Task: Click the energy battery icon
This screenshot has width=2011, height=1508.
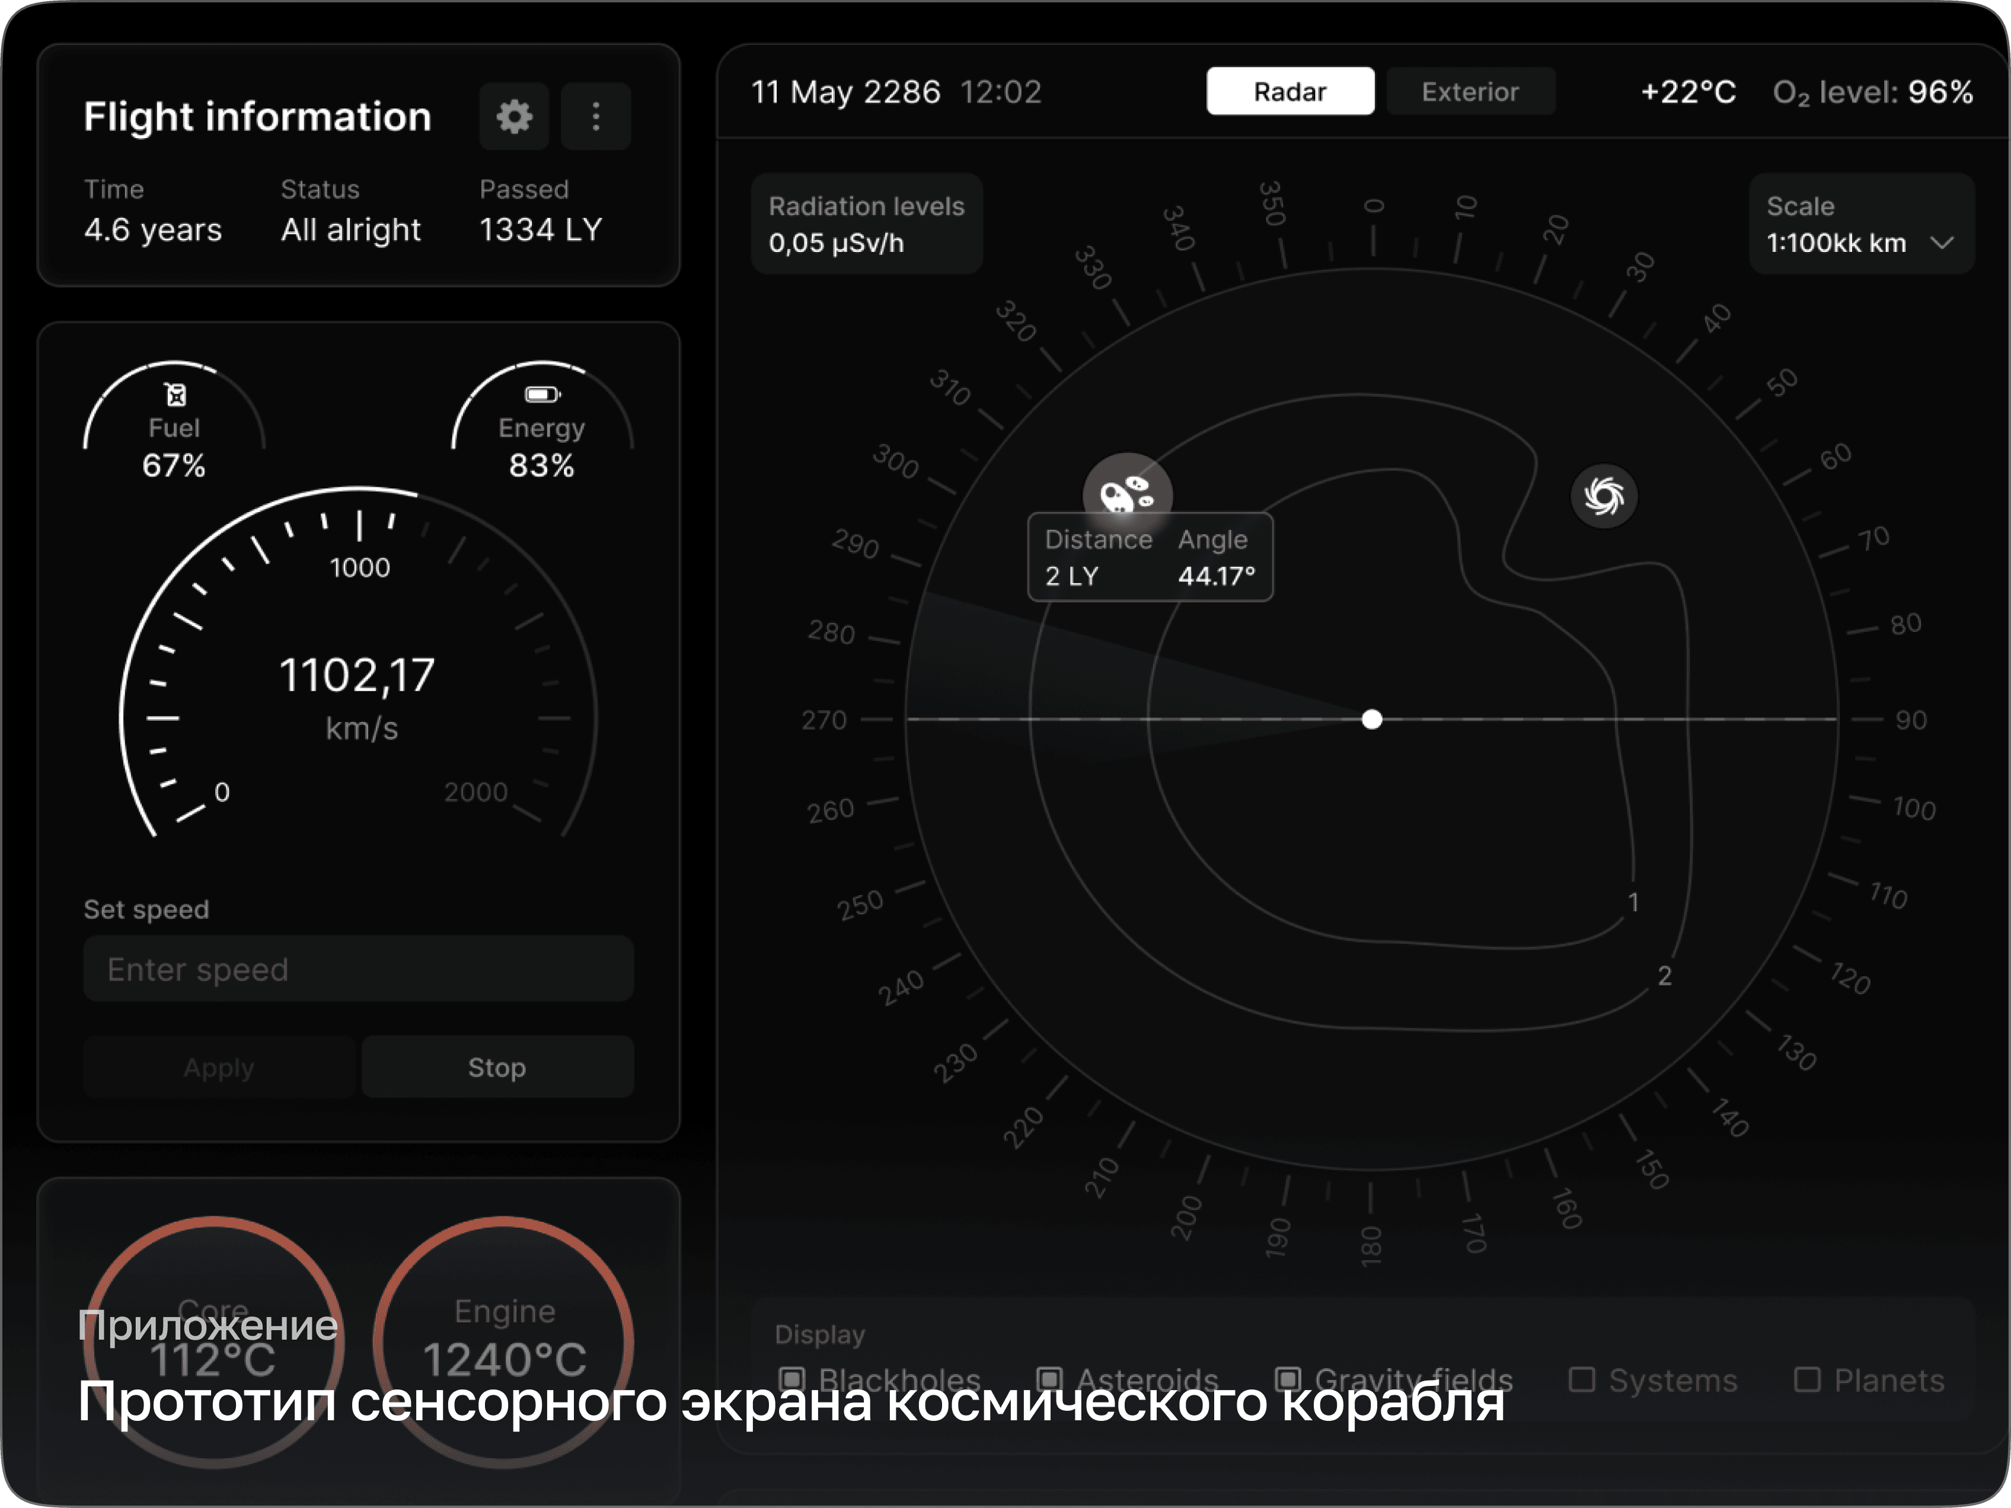Action: tap(542, 395)
